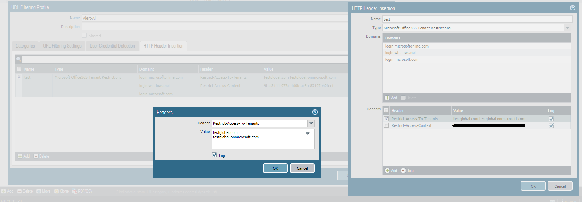Viewport: 582px width, 202px height.
Task: Click search field in URL Filtering Profile
Action: (x=185, y=59)
